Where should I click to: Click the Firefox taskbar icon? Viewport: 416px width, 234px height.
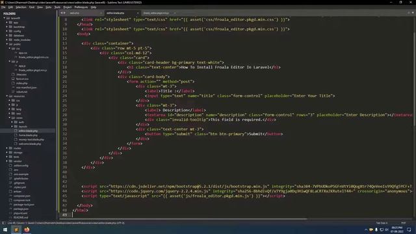tap(27, 229)
